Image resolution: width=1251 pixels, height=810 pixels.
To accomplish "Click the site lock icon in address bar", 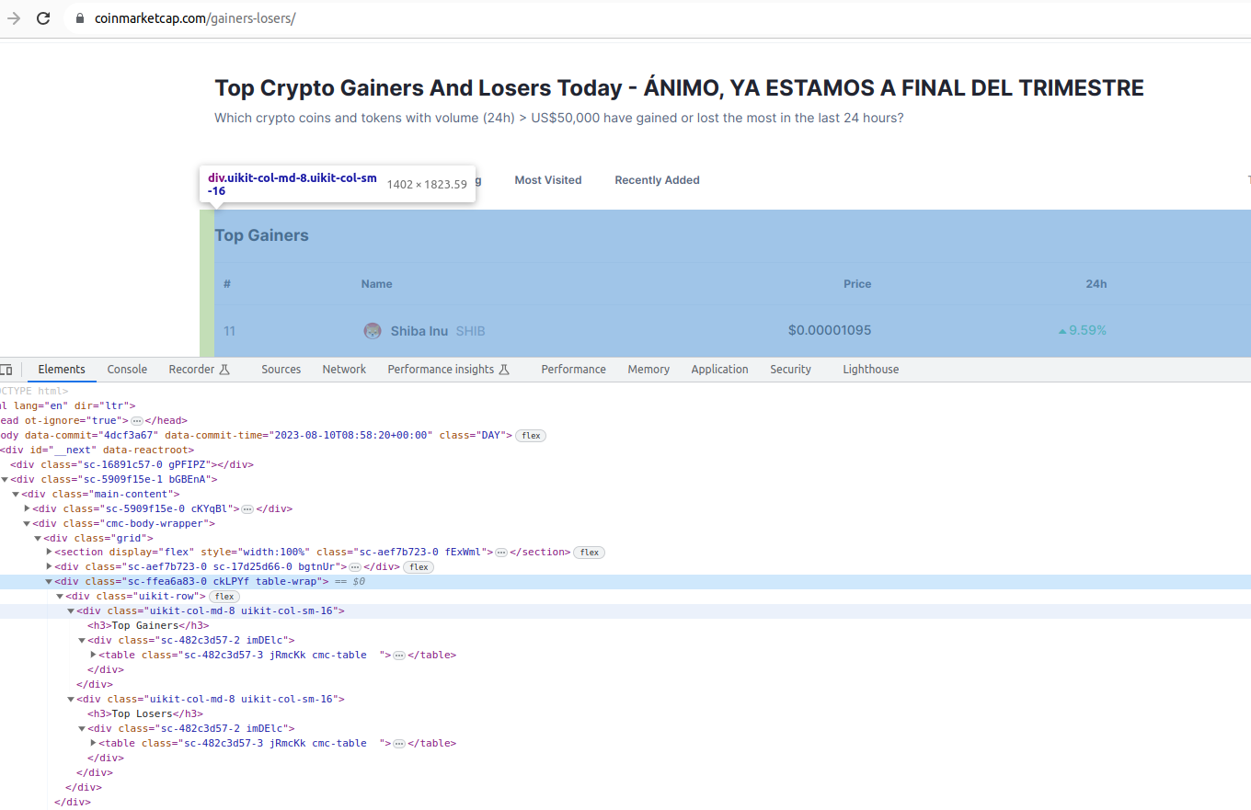I will 79,18.
